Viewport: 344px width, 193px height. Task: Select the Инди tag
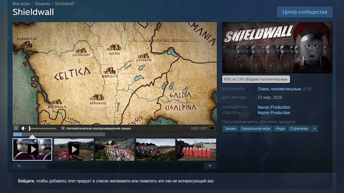[280, 129]
